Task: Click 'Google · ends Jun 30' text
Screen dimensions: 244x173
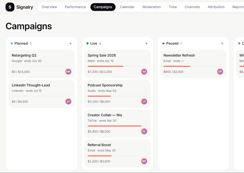Action: click(x=27, y=61)
